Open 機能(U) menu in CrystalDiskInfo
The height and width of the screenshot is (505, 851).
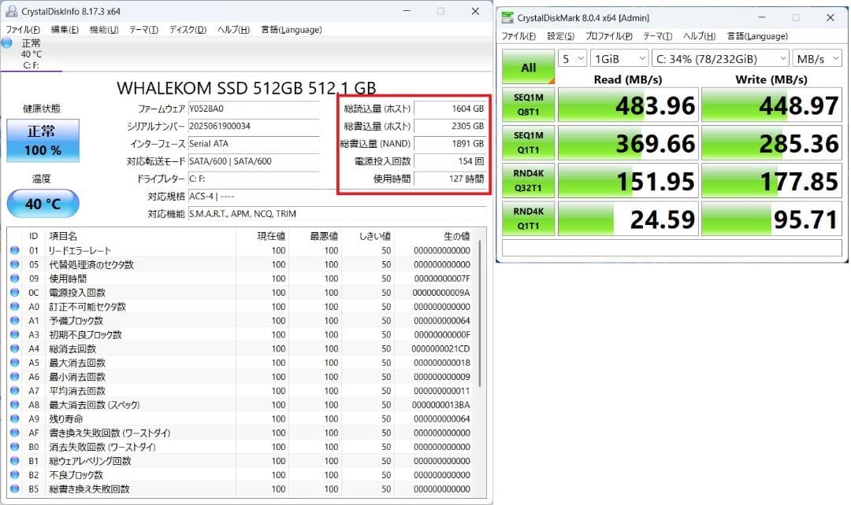click(103, 30)
